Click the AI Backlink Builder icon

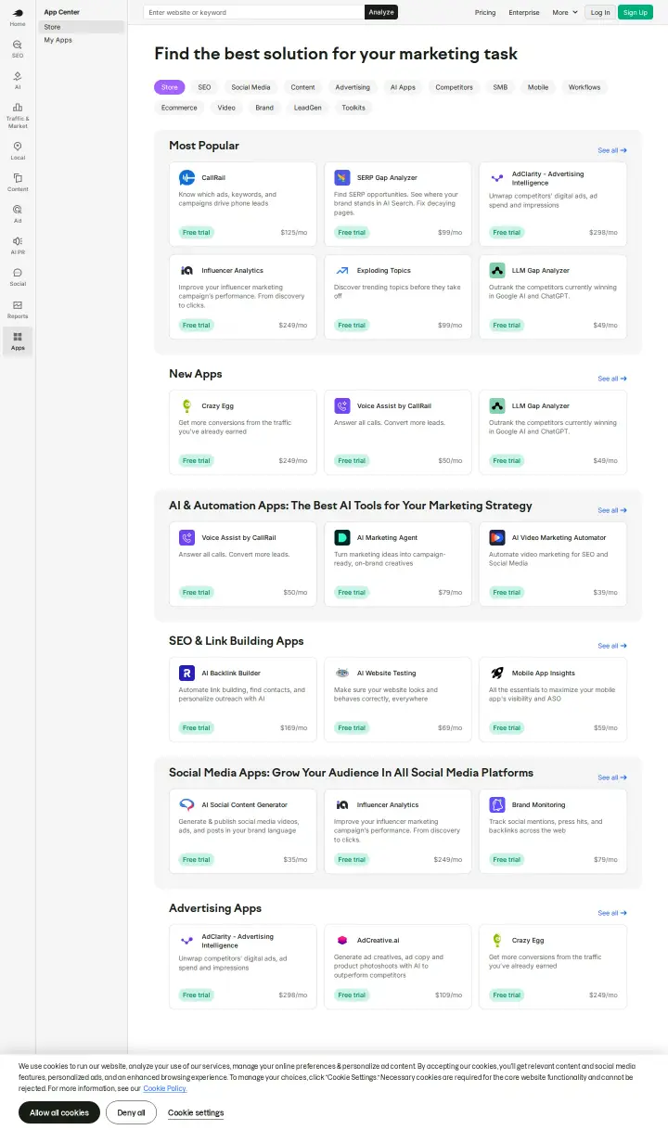[186, 673]
